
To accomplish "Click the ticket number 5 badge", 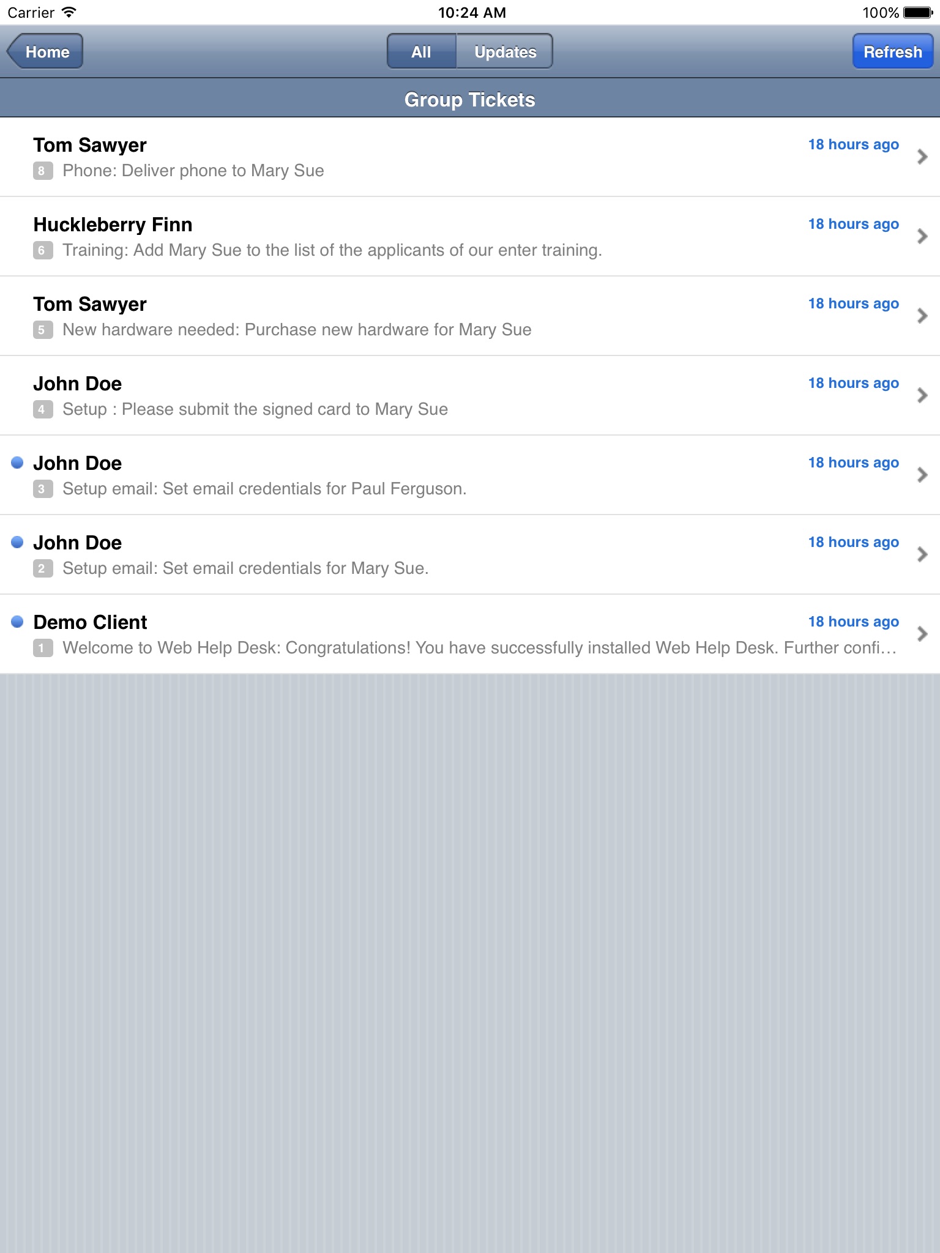I will tap(42, 330).
